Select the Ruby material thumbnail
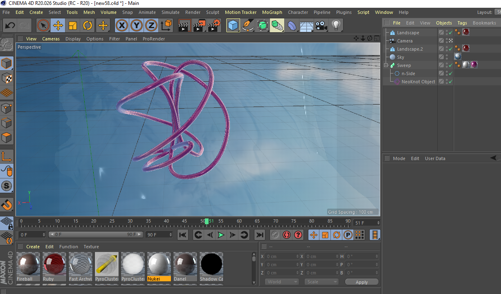The image size is (501, 294). (54, 267)
